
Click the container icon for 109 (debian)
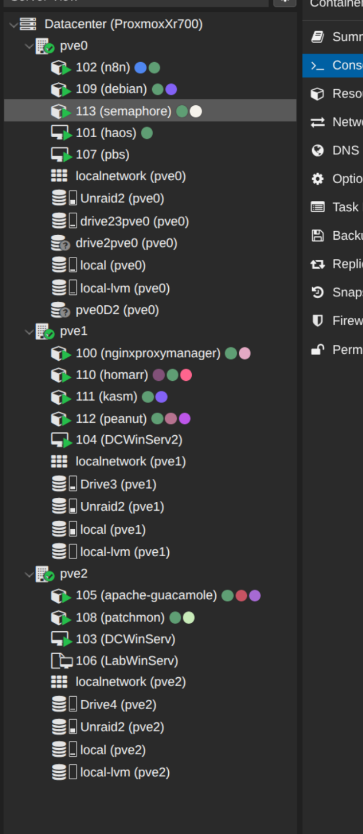(61, 89)
